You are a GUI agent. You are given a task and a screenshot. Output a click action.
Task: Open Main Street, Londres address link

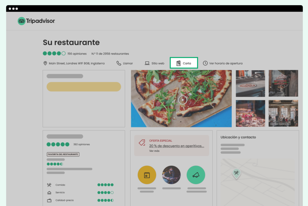coord(77,63)
